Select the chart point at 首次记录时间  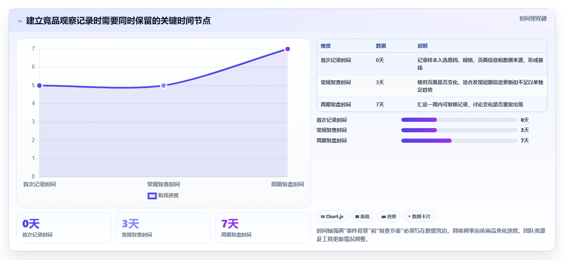pos(39,85)
